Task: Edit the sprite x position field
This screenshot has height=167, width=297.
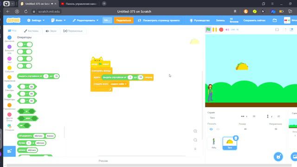Action: [x=254, y=116]
